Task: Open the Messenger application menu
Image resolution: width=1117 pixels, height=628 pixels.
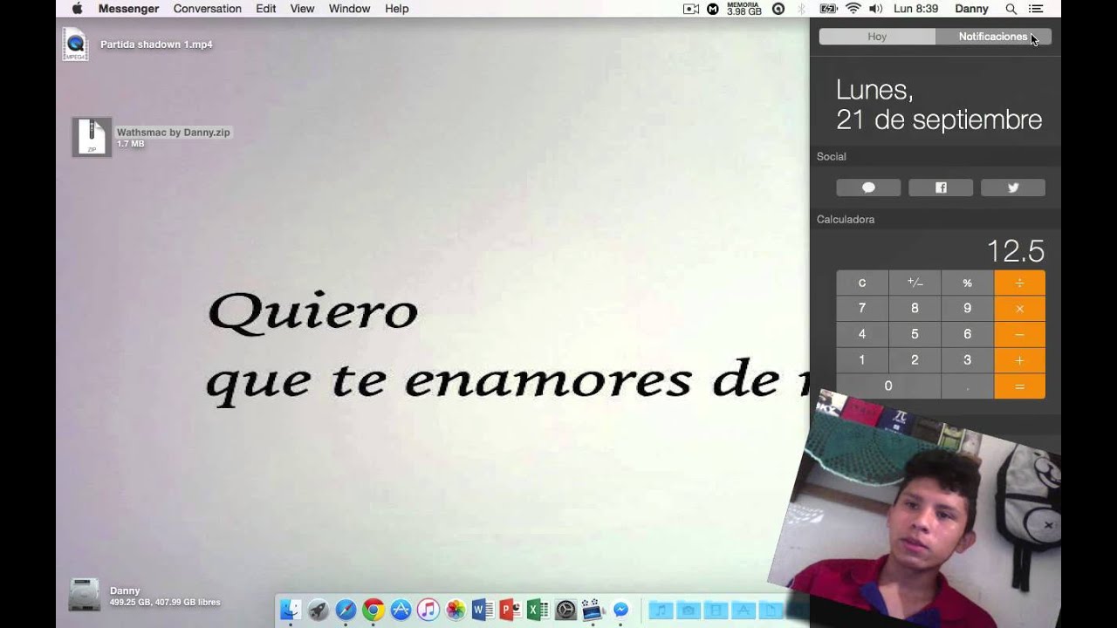Action: [128, 9]
